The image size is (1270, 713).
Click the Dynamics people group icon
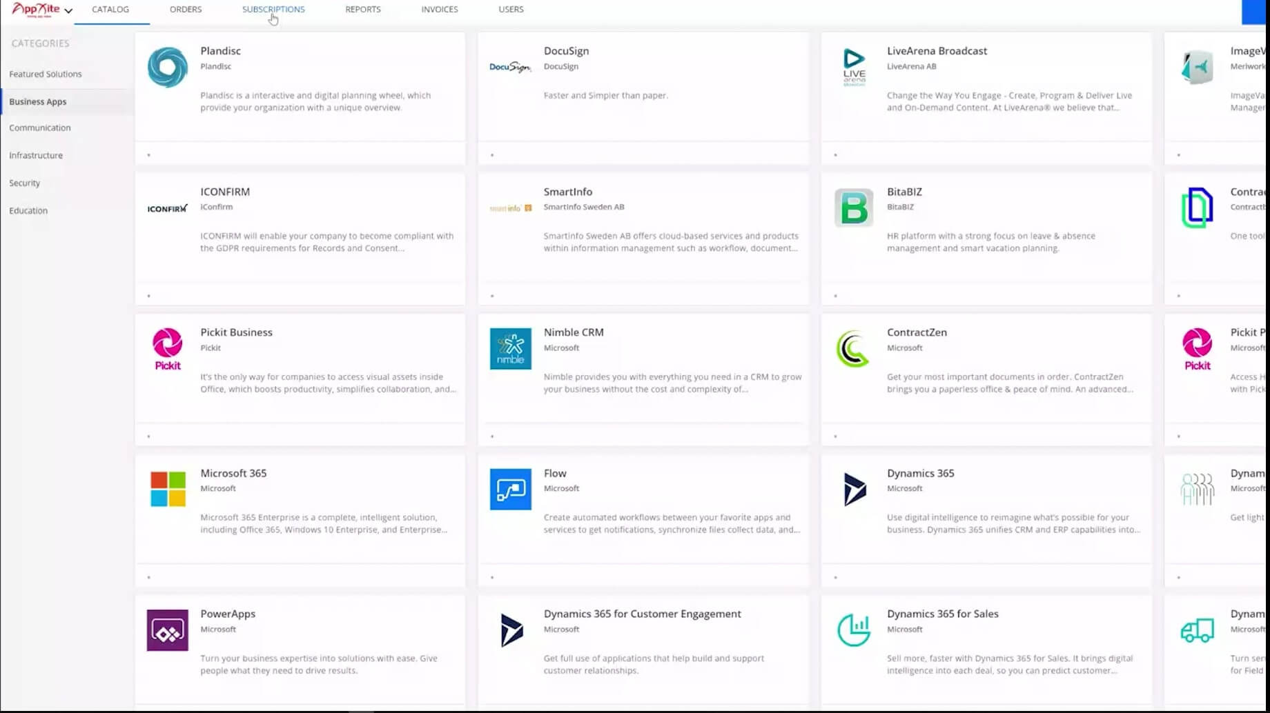(x=1197, y=489)
